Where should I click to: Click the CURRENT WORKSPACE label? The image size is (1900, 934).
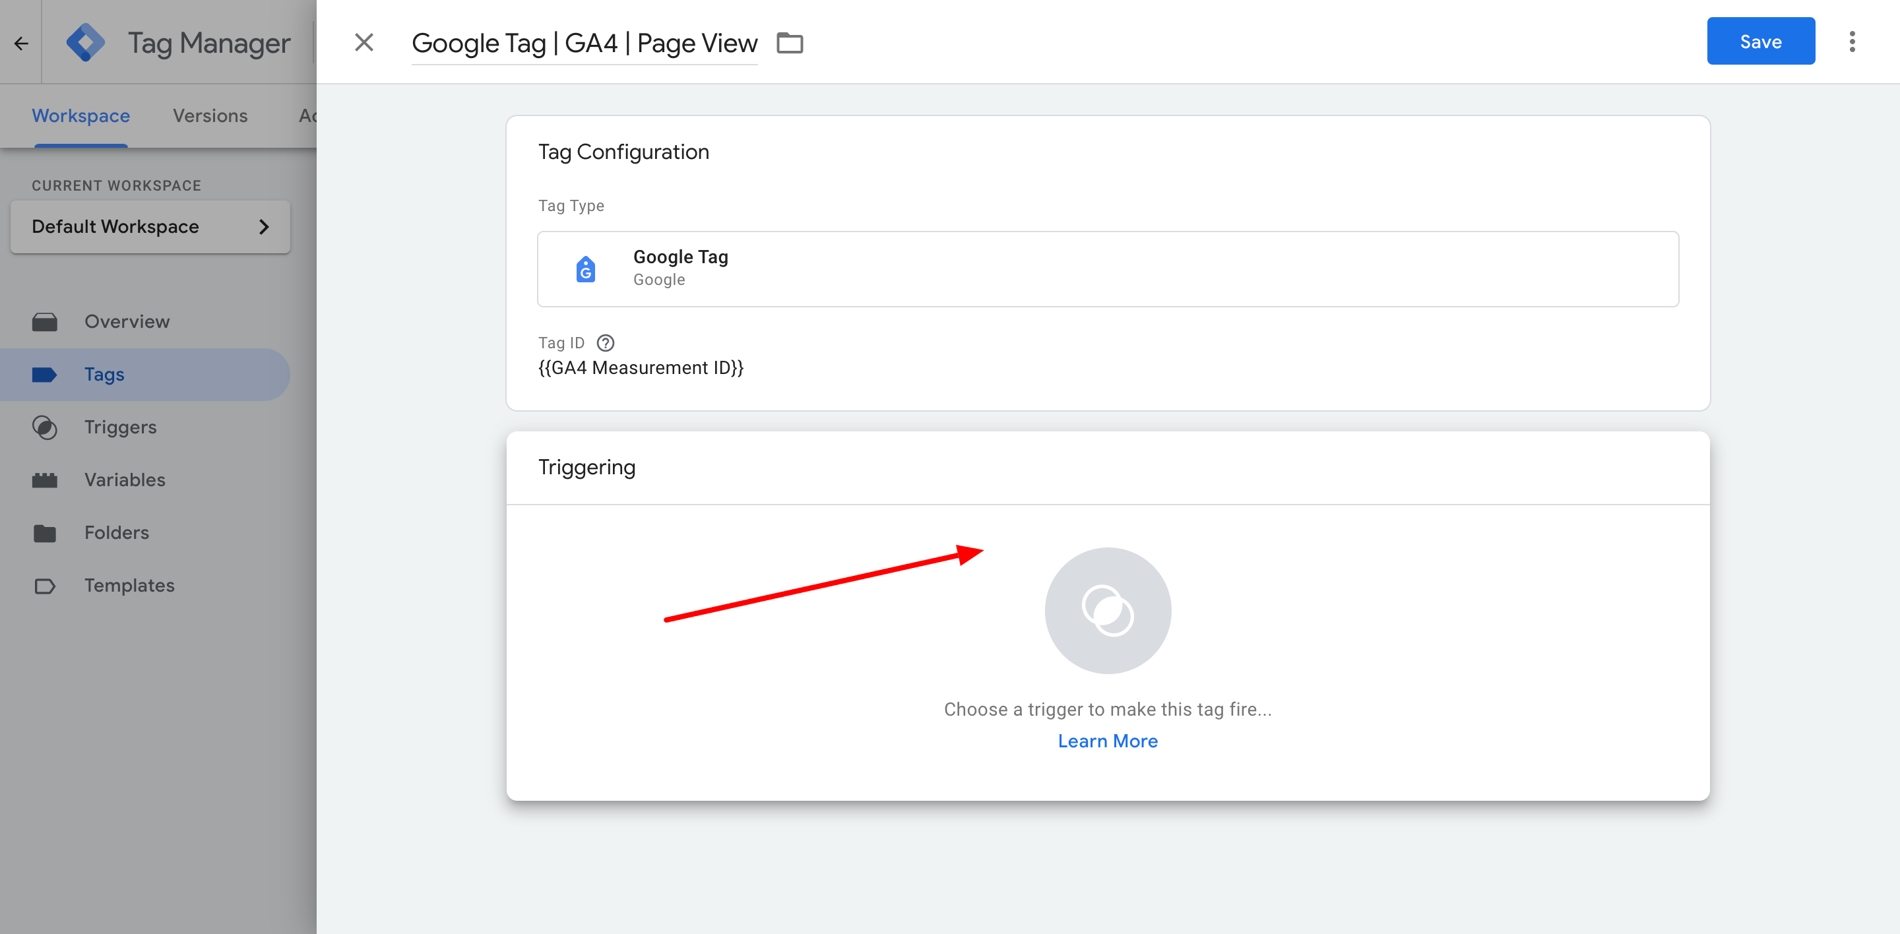pyautogui.click(x=117, y=186)
